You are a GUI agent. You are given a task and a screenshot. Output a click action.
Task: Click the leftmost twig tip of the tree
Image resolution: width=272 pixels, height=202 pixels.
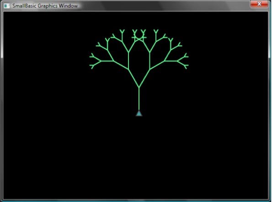pyautogui.click(x=90, y=57)
